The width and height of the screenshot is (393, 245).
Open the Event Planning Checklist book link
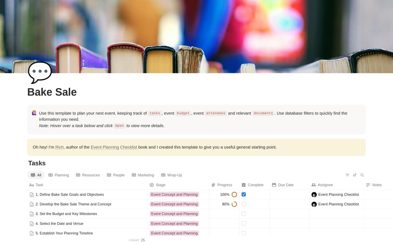pos(114,147)
